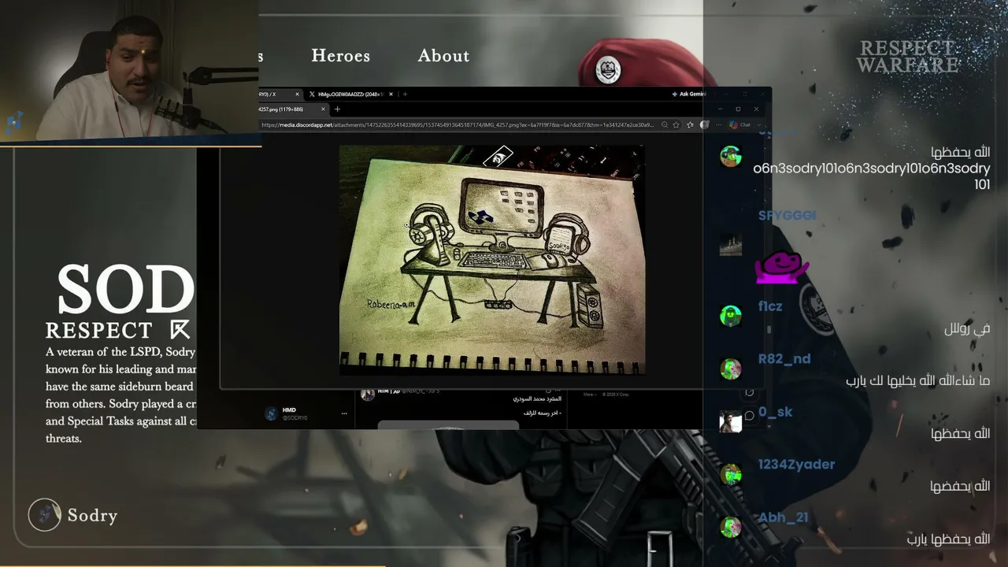Open Abh_21's chat avatar
This screenshot has height=567, width=1008.
pyautogui.click(x=731, y=527)
